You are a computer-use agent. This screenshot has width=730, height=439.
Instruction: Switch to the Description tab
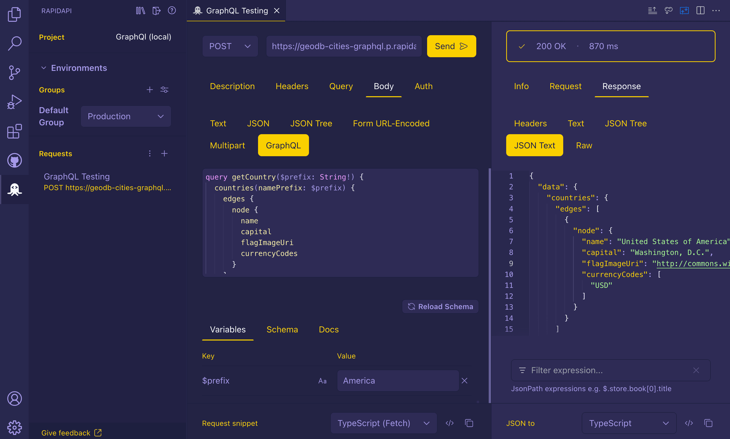[232, 86]
